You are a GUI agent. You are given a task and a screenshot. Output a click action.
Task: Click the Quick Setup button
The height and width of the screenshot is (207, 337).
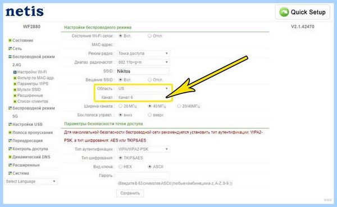pyautogui.click(x=302, y=12)
